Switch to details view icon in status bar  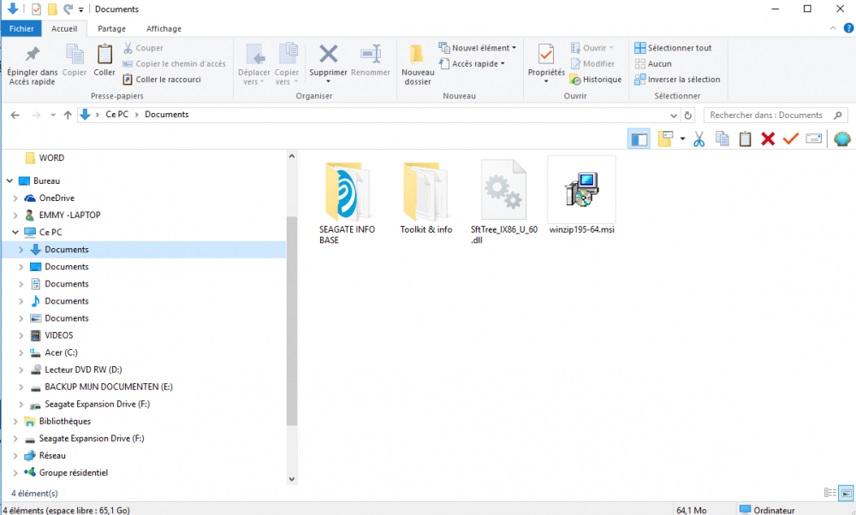tap(829, 493)
